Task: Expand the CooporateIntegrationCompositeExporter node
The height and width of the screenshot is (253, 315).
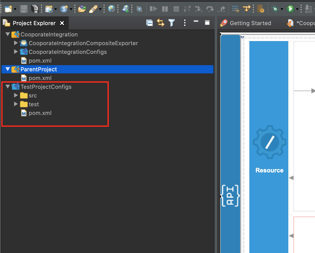Action: point(16,43)
